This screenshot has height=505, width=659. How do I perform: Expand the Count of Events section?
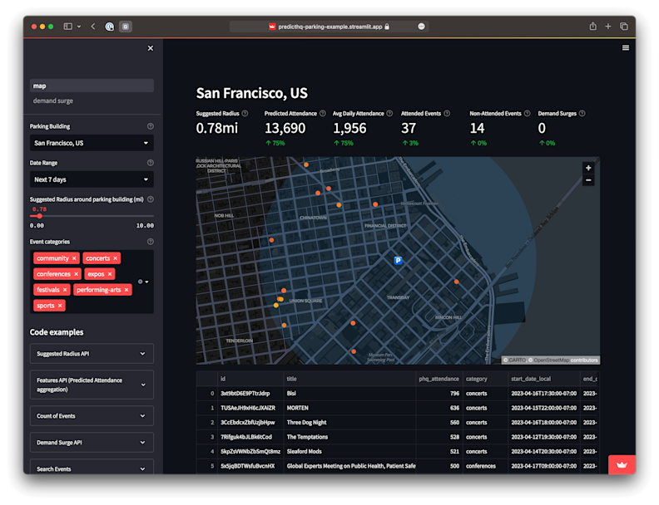coord(92,415)
